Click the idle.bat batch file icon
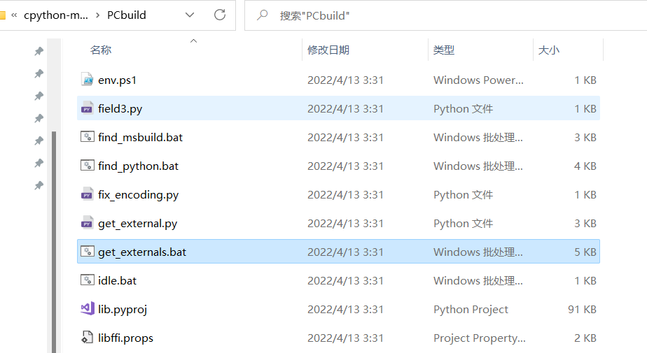 click(88, 280)
